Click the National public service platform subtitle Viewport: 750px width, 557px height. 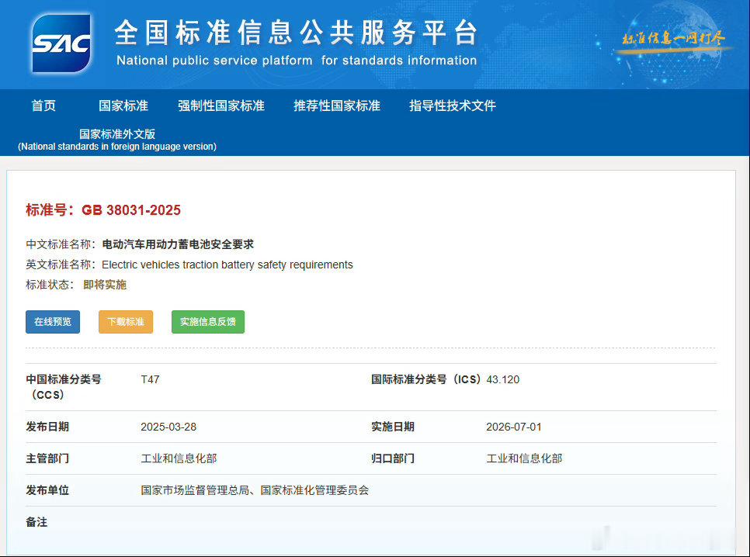(x=297, y=61)
